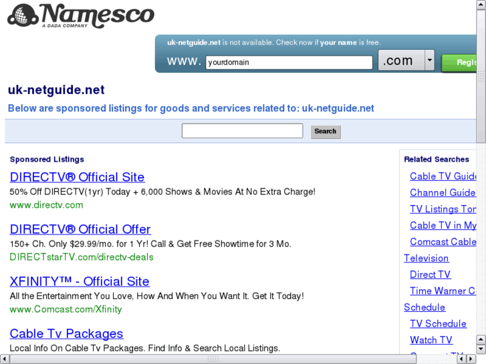Screen dimensions: 486x364
Task: Open DIRECTV Official Offer link
Action: coord(80,229)
